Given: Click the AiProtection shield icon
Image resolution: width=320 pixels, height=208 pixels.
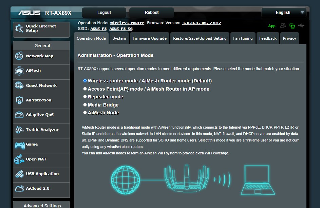Looking at the screenshot, I should (19, 100).
